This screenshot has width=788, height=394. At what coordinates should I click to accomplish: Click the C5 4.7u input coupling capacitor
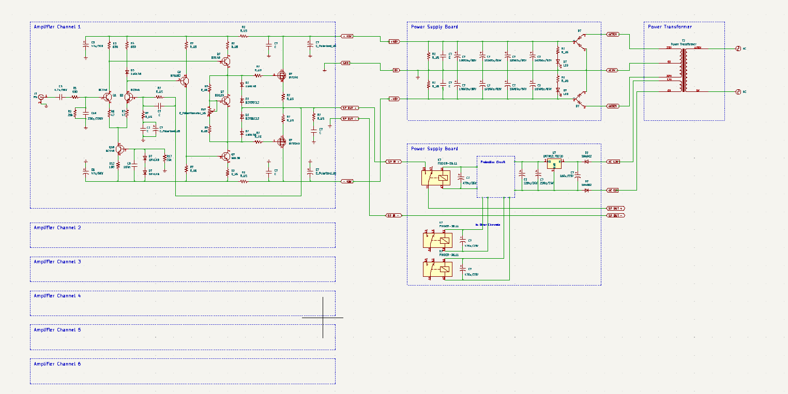click(x=60, y=97)
